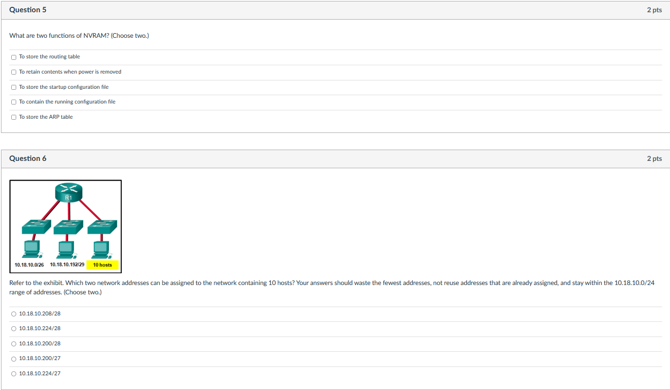This screenshot has height=390, width=670.
Task: Click the 10.18.10.192/29 network label
Action: (67, 264)
